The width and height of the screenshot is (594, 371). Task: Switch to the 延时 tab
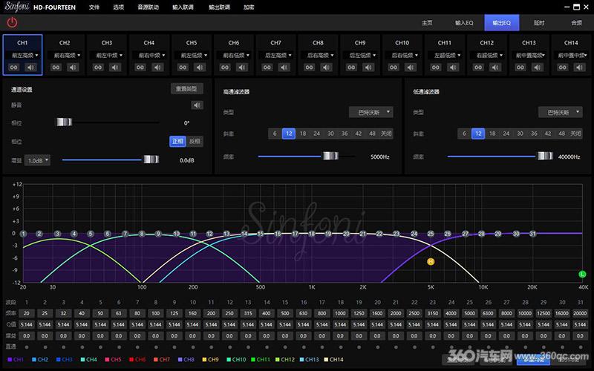point(539,23)
